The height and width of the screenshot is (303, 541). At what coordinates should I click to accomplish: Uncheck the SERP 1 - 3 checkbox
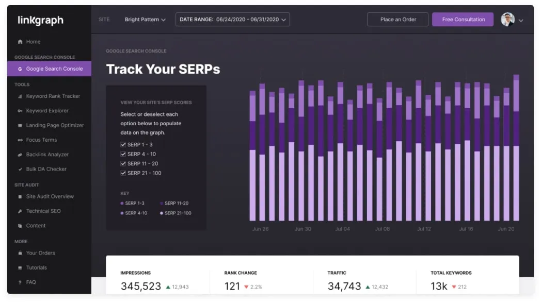point(123,145)
